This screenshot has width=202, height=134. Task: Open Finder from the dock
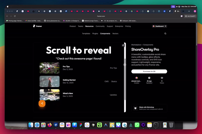(31, 125)
